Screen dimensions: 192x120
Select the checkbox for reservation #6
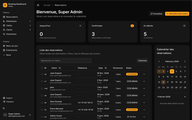(x=42, y=103)
